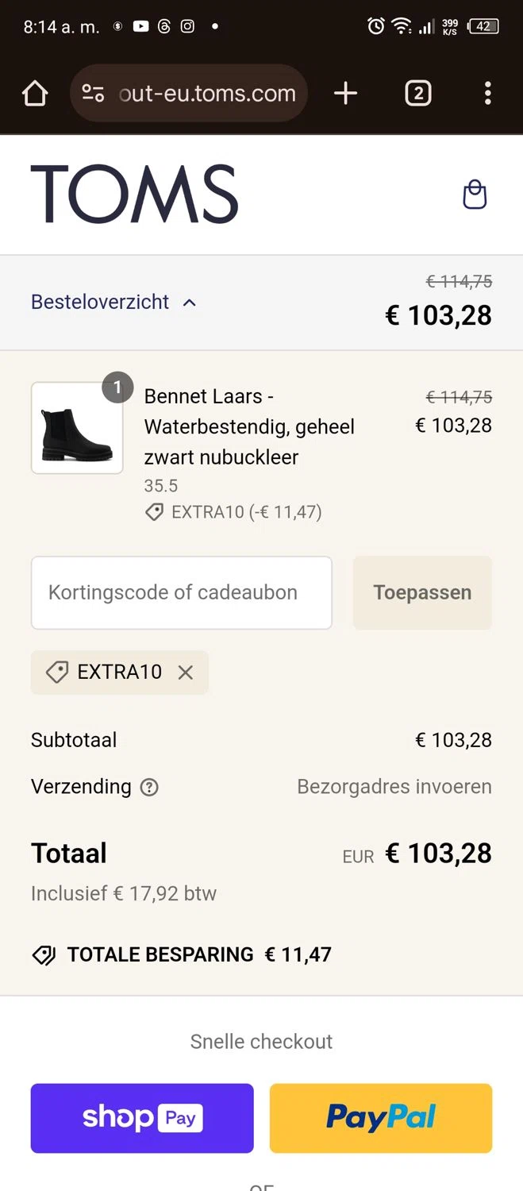Tap the TOMS logo
The image size is (523, 1191).
point(134,195)
